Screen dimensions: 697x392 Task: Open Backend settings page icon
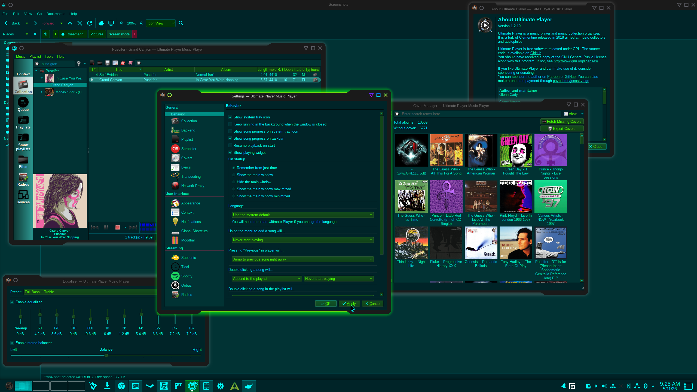(x=175, y=130)
